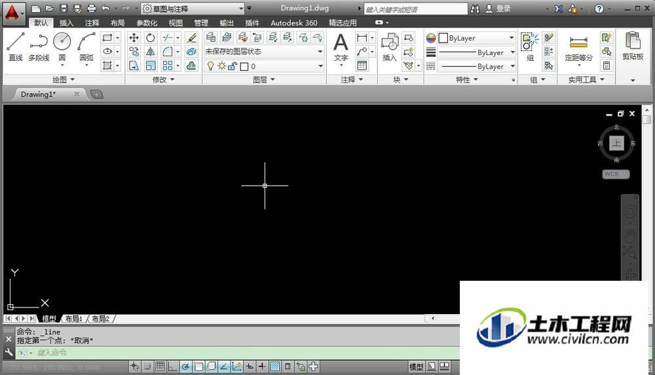Click the keyword search box
The image size is (655, 375).
[x=416, y=9]
